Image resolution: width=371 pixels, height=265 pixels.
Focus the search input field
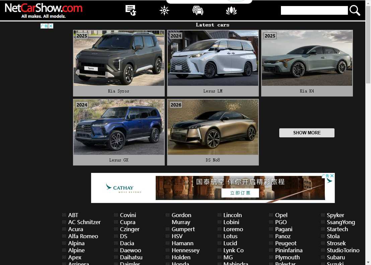coord(314,10)
